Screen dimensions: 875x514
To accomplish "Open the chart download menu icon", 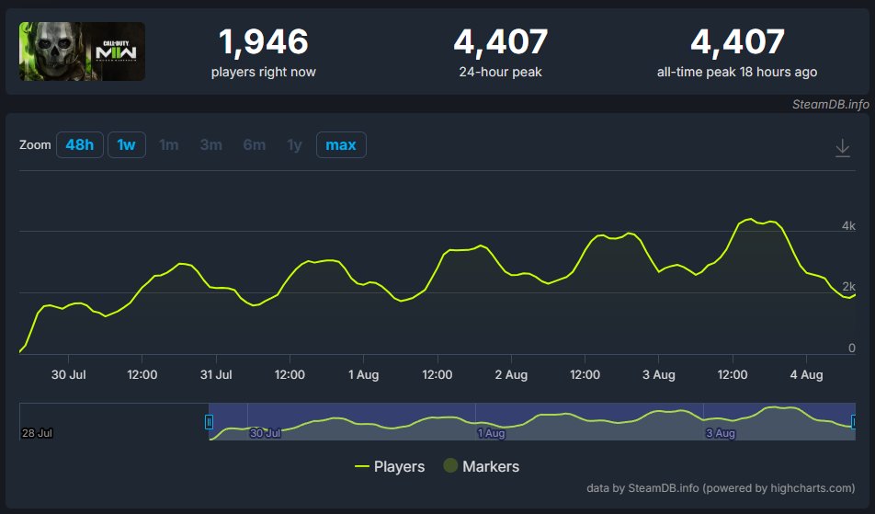I will point(842,148).
